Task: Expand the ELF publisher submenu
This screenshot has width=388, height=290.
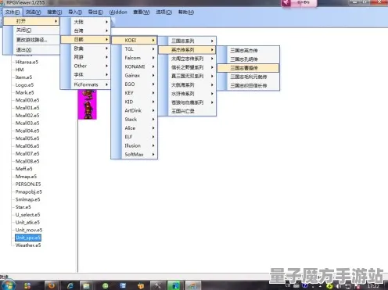Action: click(135, 137)
